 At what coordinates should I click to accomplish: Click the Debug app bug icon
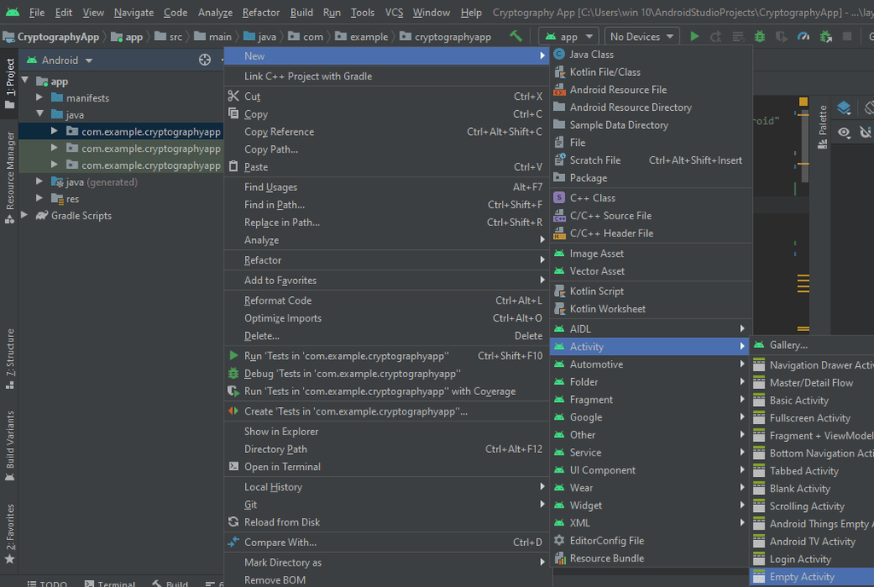click(x=760, y=37)
